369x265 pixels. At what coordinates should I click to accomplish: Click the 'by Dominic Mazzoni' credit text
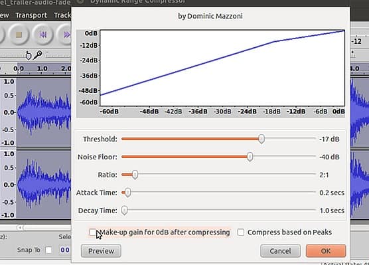pos(210,16)
